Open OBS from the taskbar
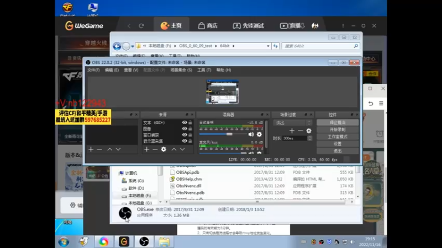 point(144,241)
